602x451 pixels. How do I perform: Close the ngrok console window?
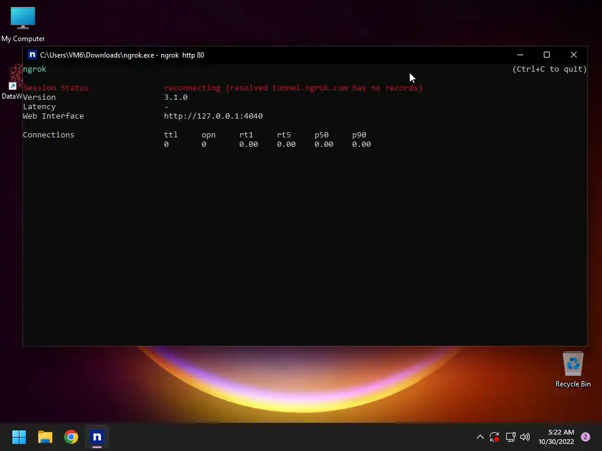pos(574,55)
